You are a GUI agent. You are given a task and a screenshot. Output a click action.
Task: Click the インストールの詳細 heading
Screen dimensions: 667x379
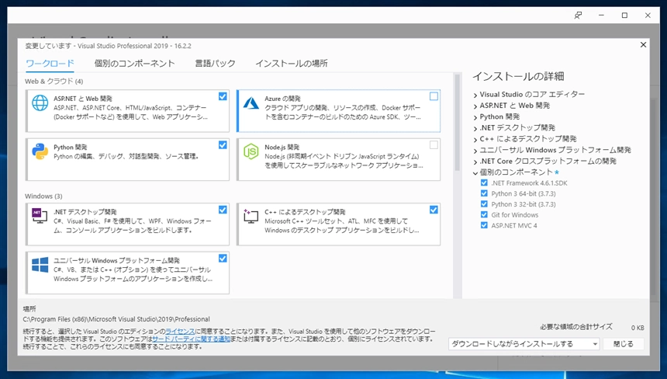pos(518,76)
